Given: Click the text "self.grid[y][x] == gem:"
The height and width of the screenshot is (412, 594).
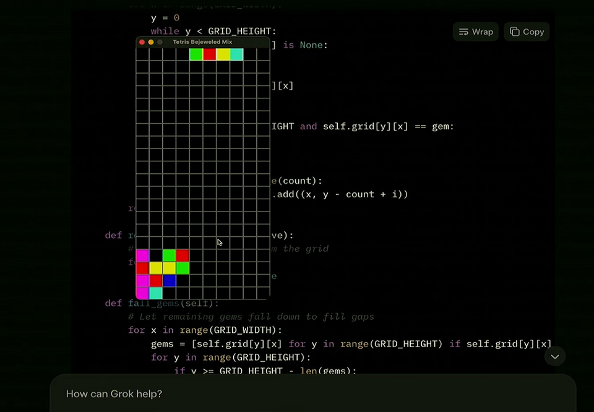Looking at the screenshot, I should coord(389,126).
